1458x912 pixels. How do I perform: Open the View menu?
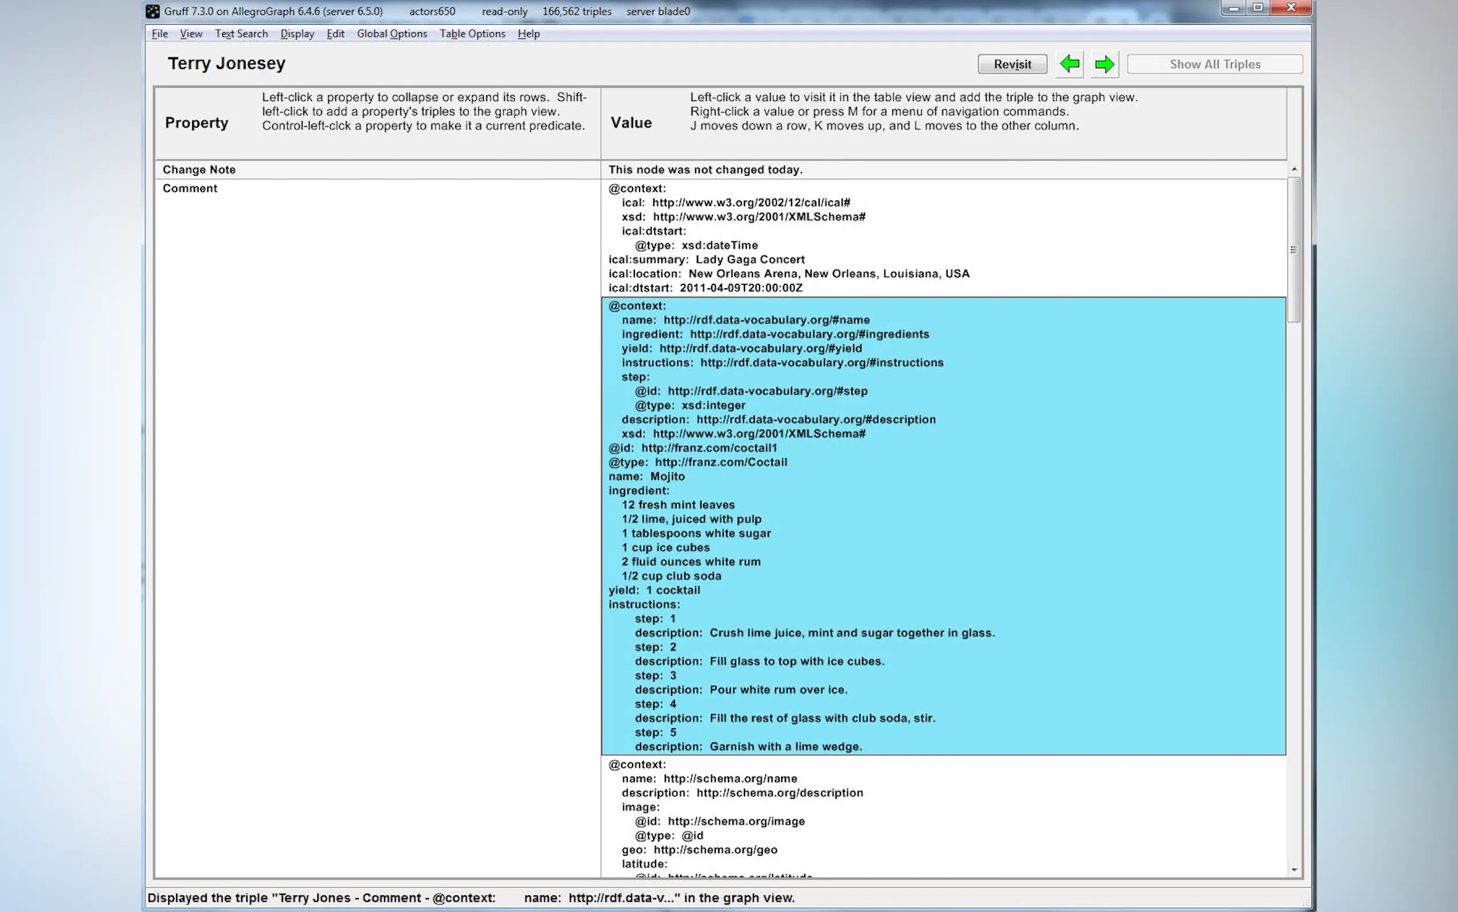[191, 34]
